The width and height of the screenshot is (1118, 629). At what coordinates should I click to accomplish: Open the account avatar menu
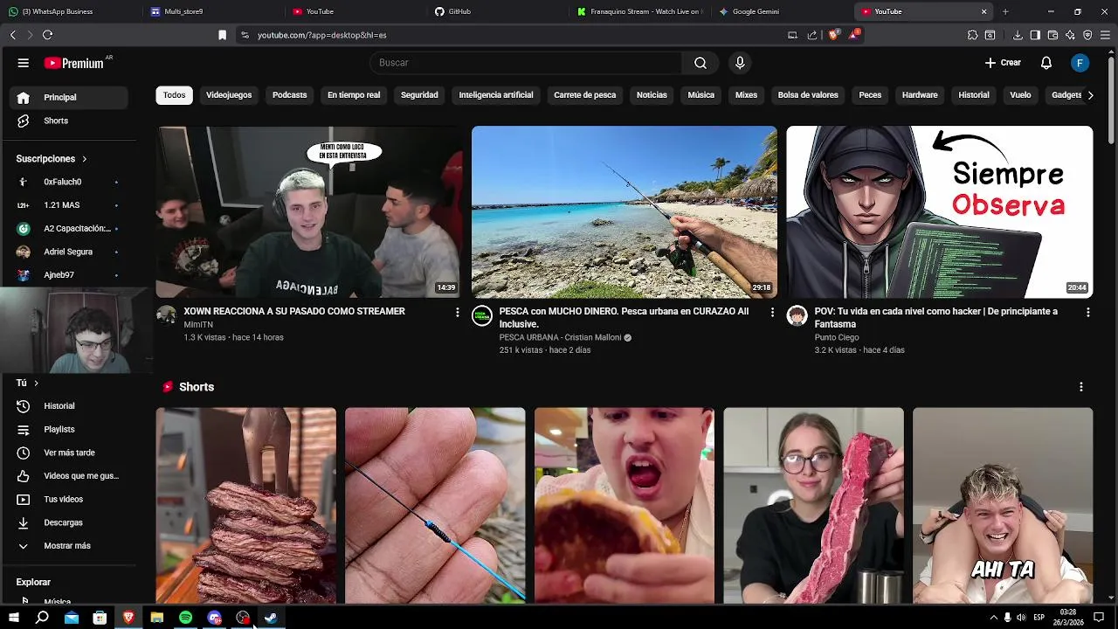point(1080,63)
